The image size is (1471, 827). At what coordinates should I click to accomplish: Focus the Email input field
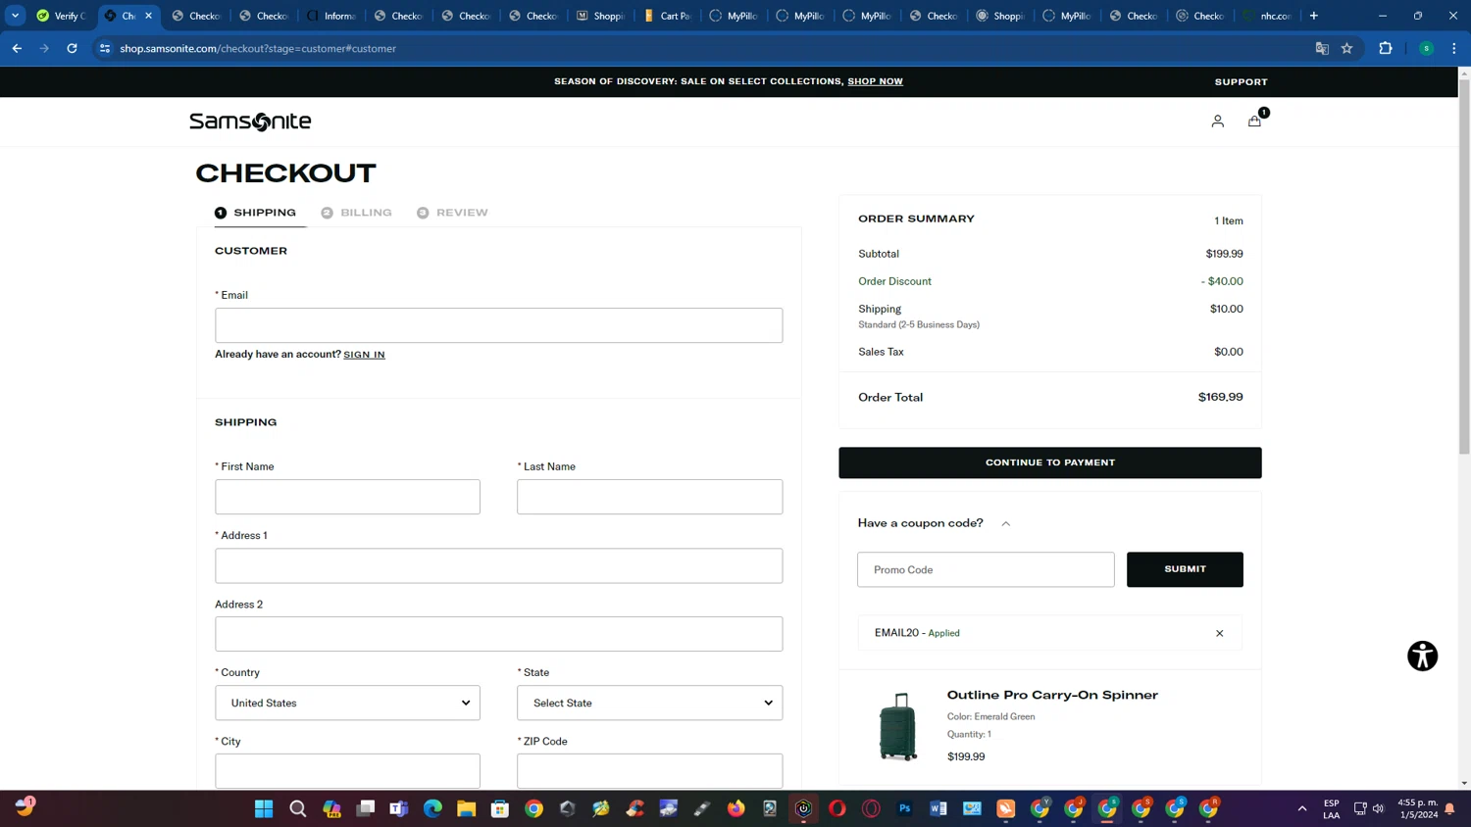pos(498,325)
